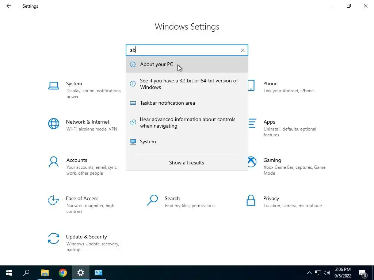
Task: Open Hear advanced information about controls result
Action: [187, 122]
